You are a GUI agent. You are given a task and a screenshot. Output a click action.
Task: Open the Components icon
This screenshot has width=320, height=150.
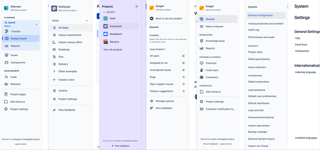(7, 62)
